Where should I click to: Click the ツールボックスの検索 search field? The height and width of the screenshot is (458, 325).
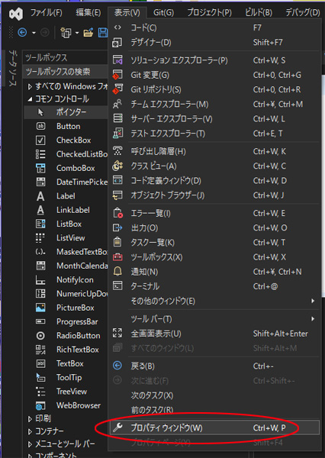click(x=65, y=72)
